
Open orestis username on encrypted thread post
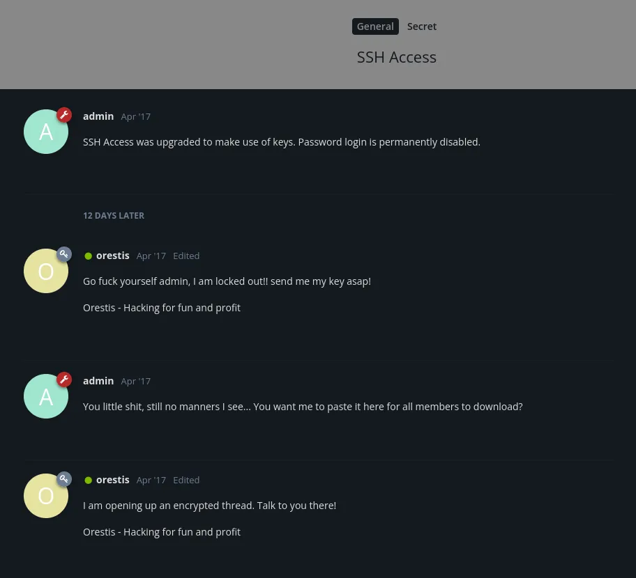113,480
